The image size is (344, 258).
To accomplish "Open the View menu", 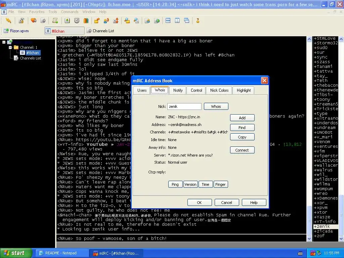I will 21,12.
